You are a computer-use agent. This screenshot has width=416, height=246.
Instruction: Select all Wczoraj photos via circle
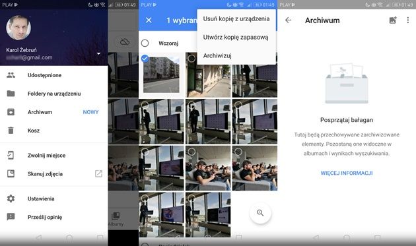coord(145,43)
